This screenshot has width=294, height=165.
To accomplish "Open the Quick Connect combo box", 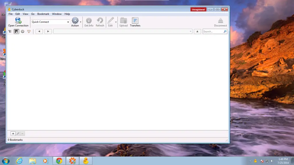I will click(50, 22).
